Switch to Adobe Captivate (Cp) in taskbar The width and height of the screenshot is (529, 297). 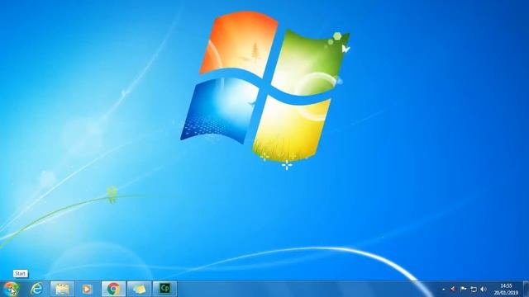point(164,289)
